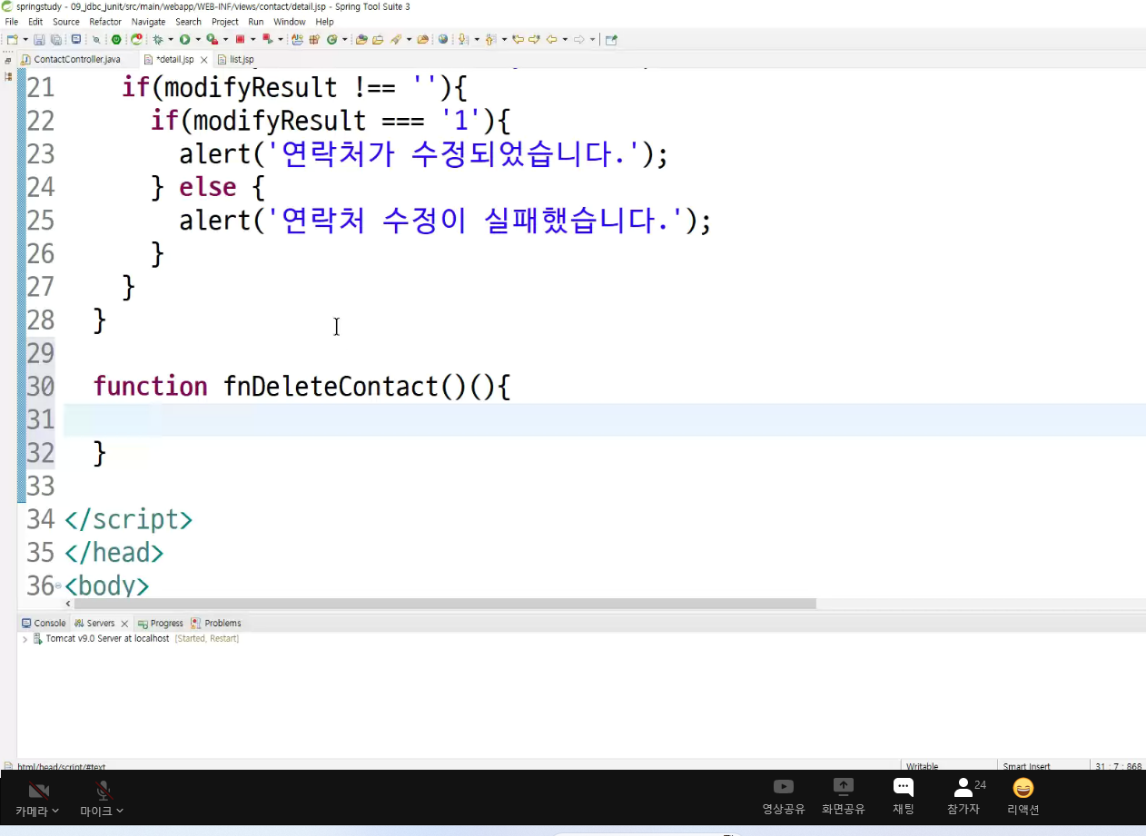The image size is (1146, 836).
Task: Click the Search flashlight toolbar icon
Action: click(395, 40)
